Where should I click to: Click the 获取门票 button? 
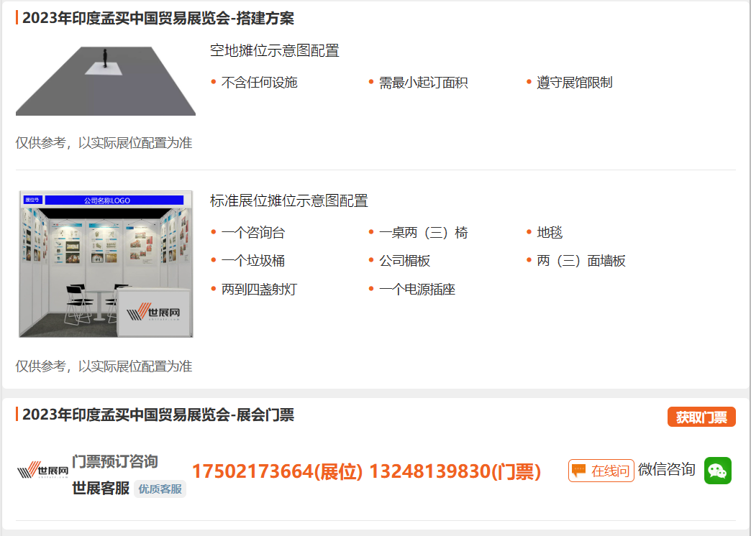point(701,417)
